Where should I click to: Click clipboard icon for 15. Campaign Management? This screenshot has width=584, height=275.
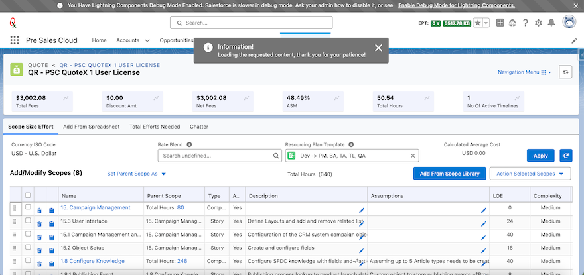coord(51,210)
